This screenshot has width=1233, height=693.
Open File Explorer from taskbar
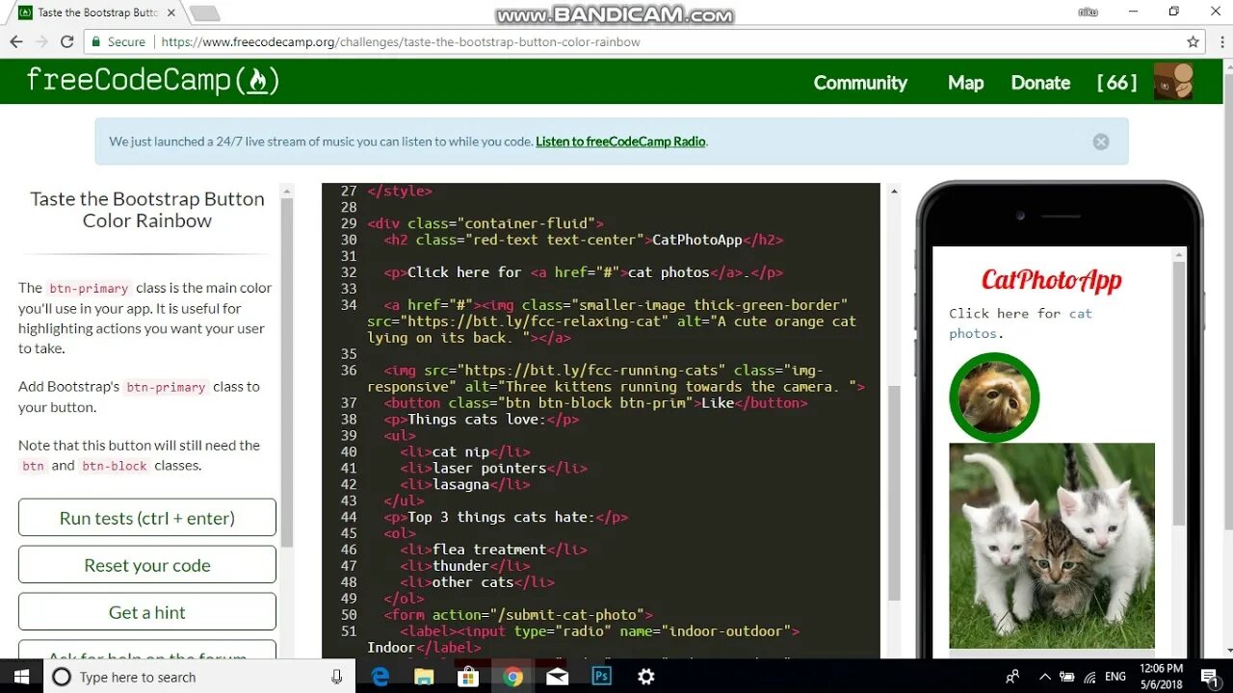tap(425, 677)
